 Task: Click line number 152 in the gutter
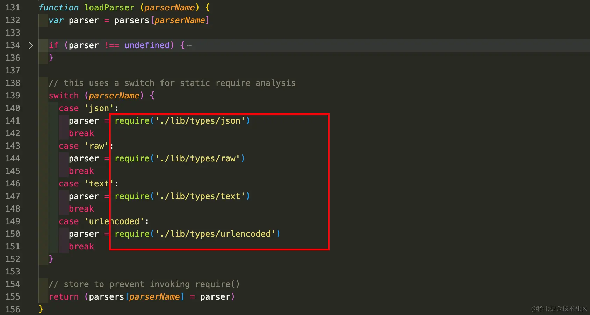(13, 259)
